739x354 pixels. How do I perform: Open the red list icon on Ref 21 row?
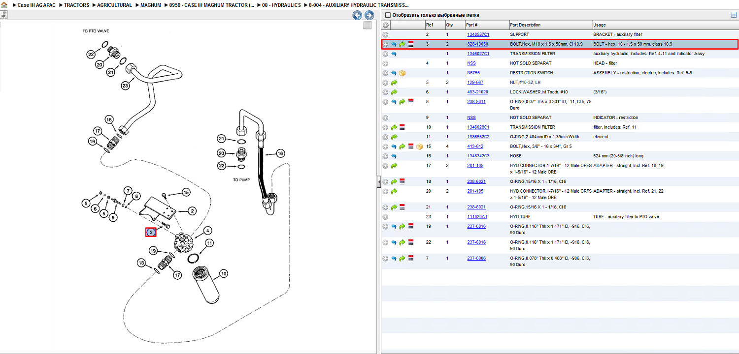(402, 207)
